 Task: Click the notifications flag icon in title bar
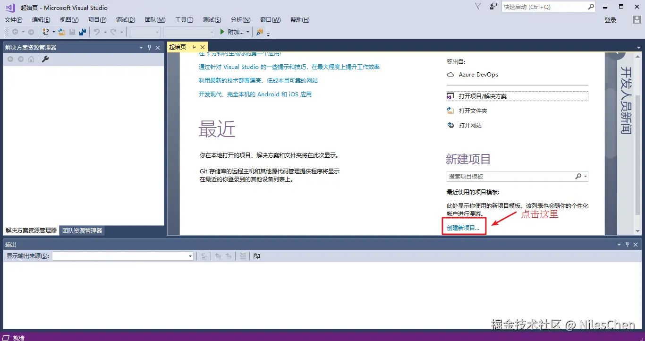coord(478,7)
